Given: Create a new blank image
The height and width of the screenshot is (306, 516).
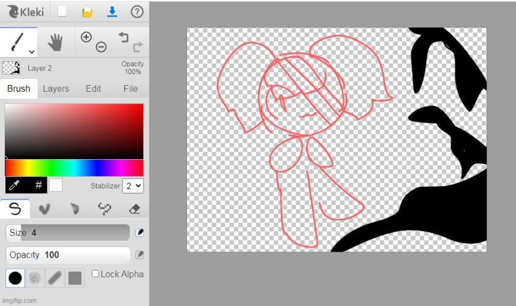Looking at the screenshot, I should (x=62, y=12).
